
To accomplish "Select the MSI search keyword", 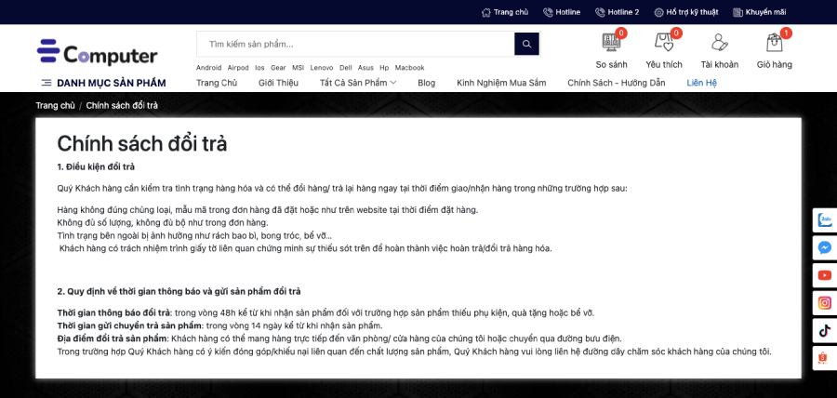I will tap(298, 68).
